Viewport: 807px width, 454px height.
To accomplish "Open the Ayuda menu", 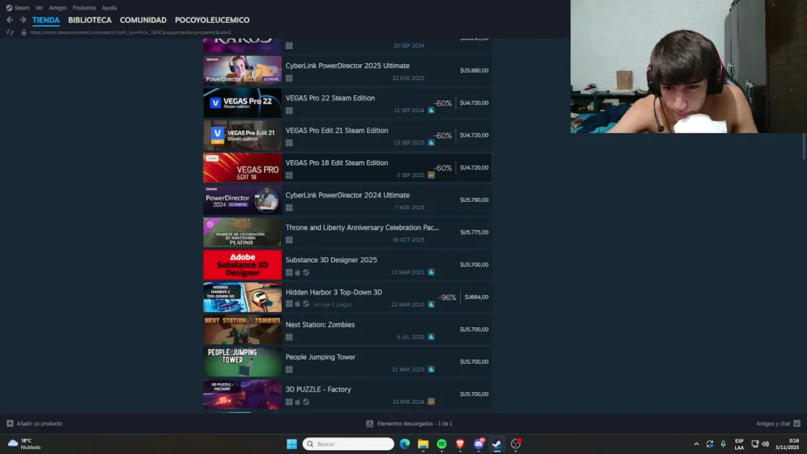I will pos(109,8).
